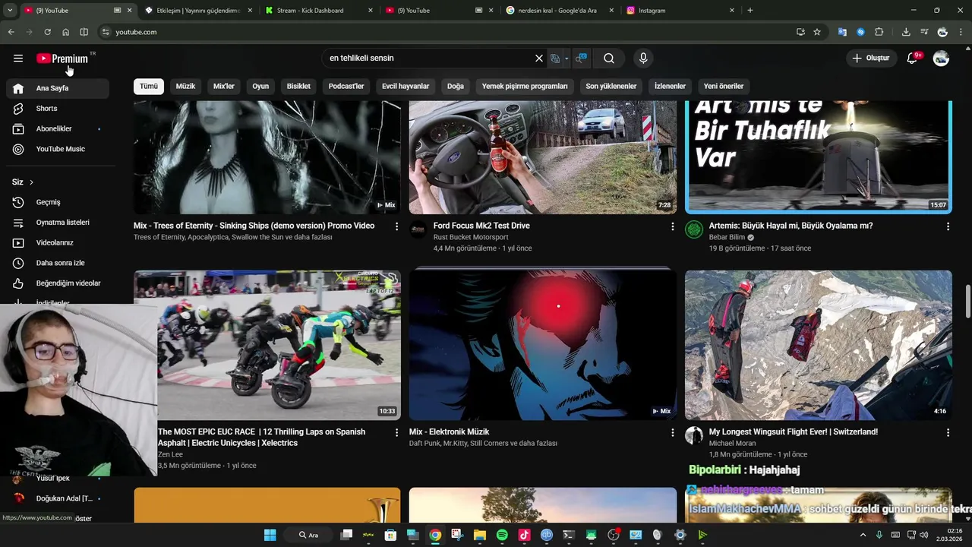This screenshot has height=547, width=972.
Task: Click the translate icon in the search box
Action: [555, 58]
